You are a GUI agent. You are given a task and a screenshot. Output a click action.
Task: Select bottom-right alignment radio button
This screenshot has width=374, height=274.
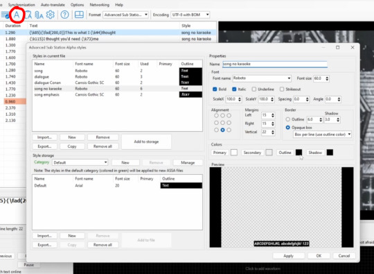pos(229,130)
